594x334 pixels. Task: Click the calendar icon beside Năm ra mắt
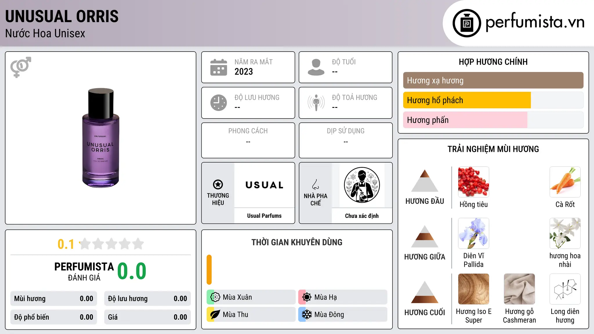pos(219,67)
